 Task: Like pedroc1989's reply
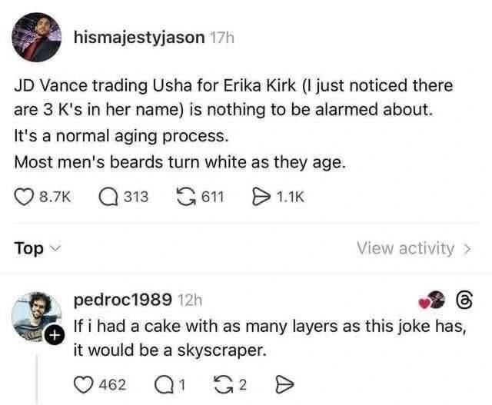click(x=83, y=384)
